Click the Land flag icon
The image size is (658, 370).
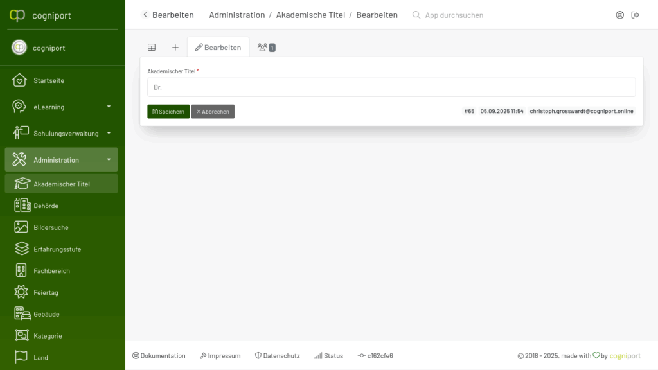(21, 357)
